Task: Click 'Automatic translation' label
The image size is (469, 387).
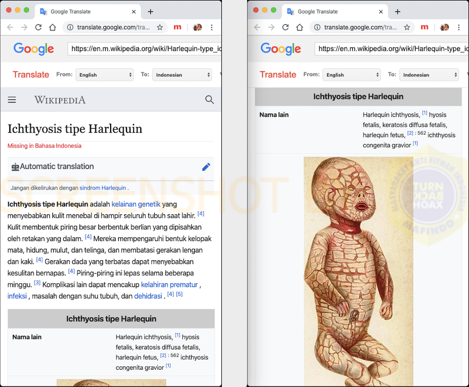Action: pos(57,166)
